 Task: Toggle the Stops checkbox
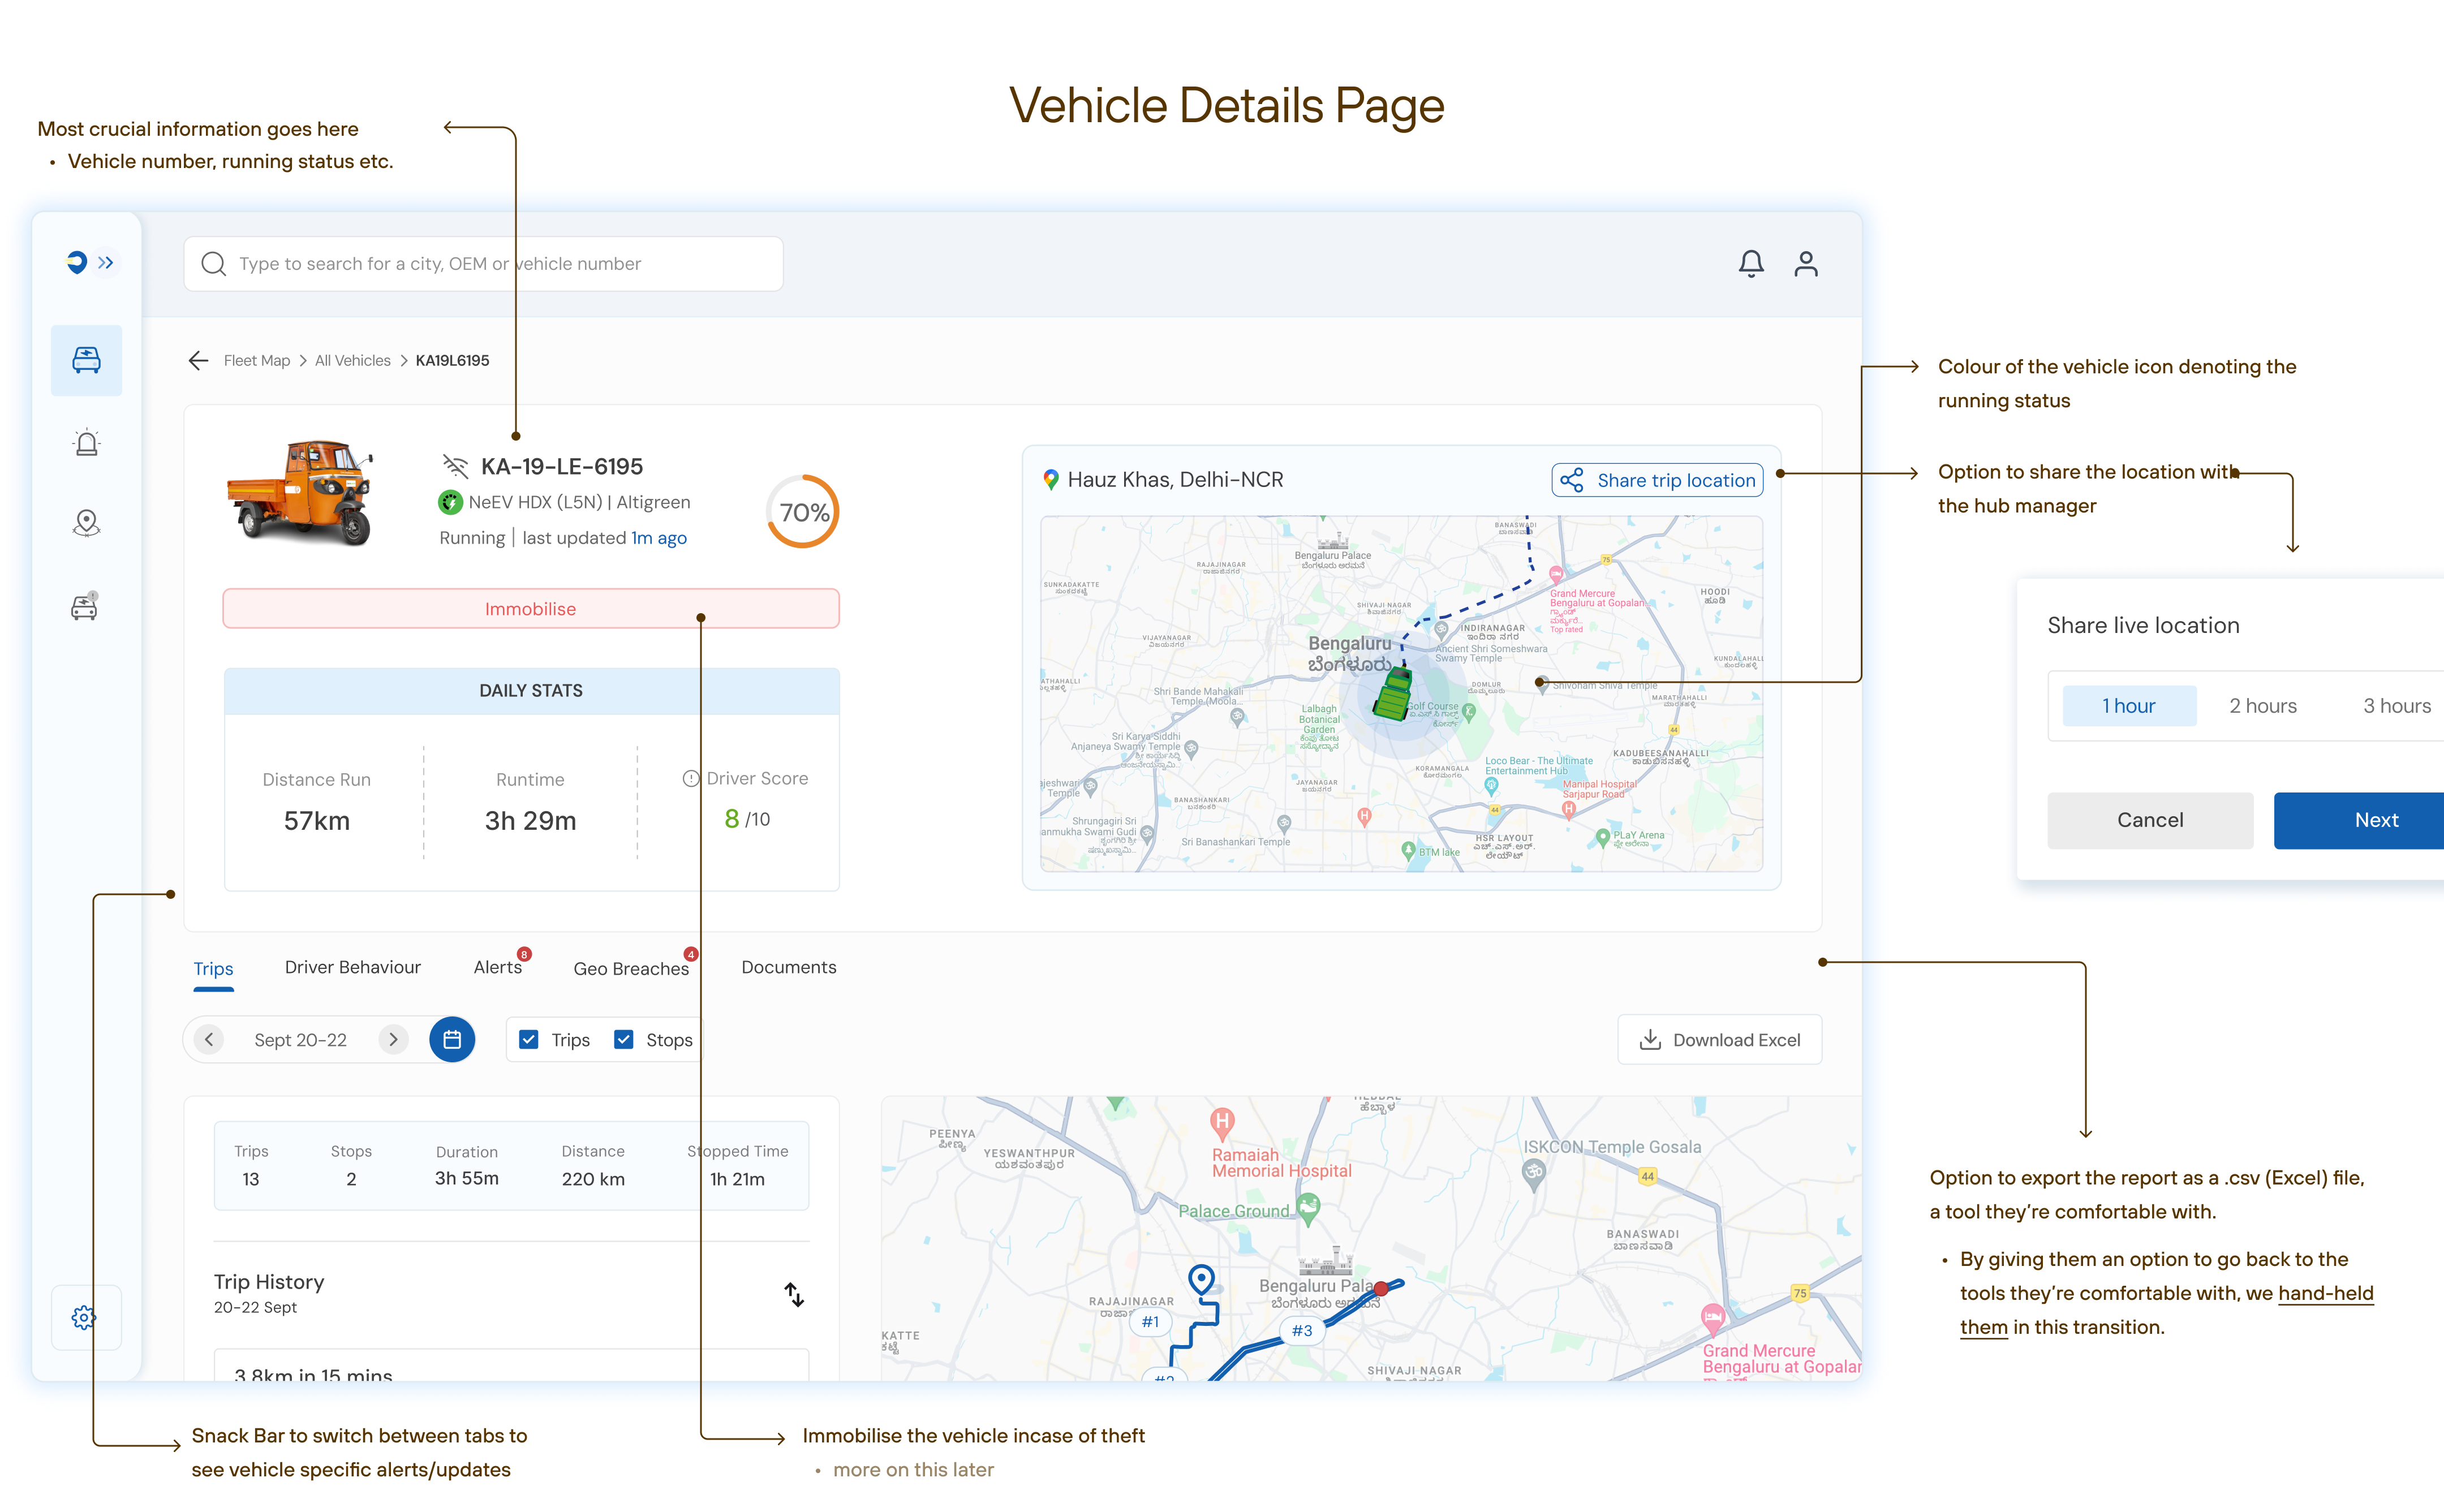tap(624, 1040)
